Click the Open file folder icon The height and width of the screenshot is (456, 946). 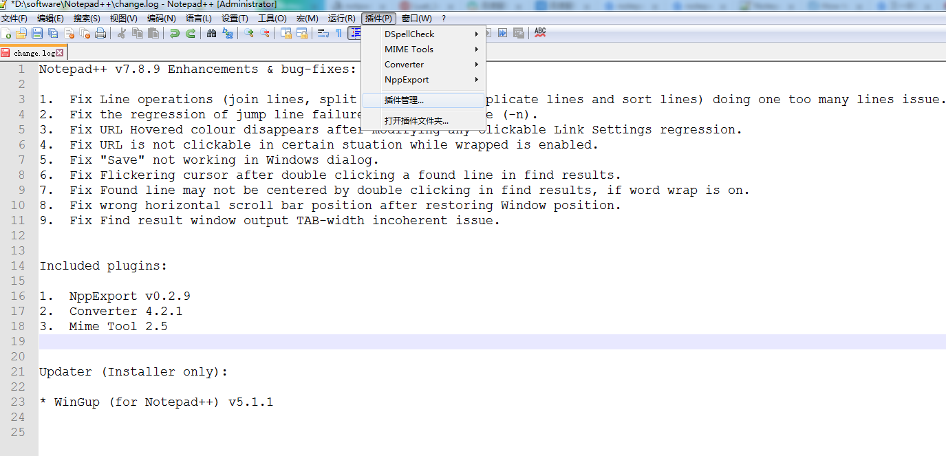[21, 33]
